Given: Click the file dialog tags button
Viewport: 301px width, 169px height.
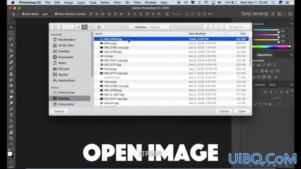Looking at the screenshot, I should tap(219, 27).
